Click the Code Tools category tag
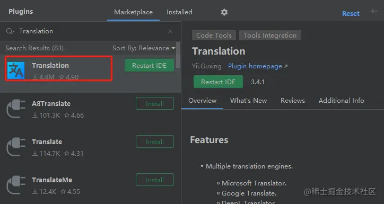The height and width of the screenshot is (204, 384). (214, 36)
